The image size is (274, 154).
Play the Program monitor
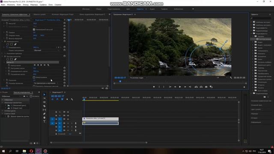[x=180, y=87]
